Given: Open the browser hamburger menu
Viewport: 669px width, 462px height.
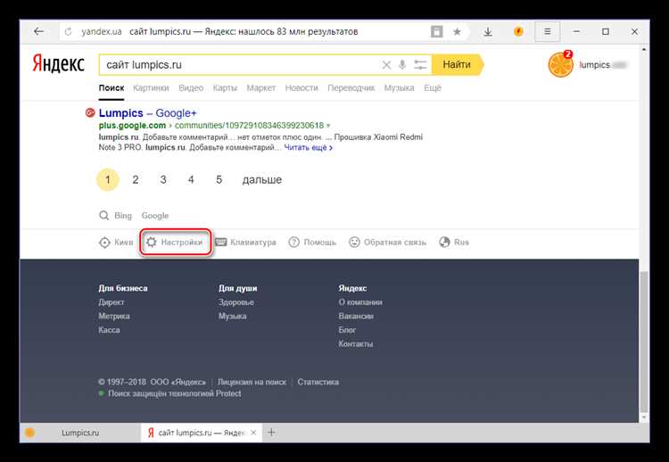Looking at the screenshot, I should [x=548, y=31].
